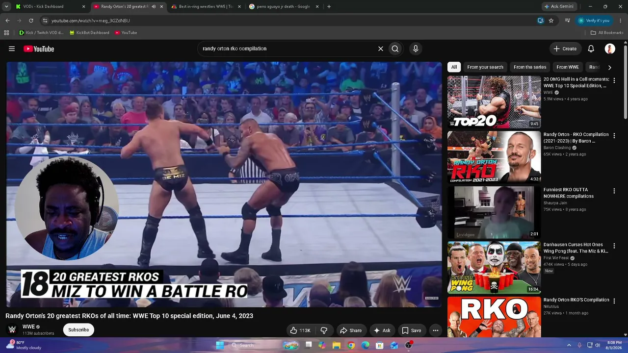Open Randy Orton RKO'S Compilation thumbnail
Image resolution: width=628 pixels, height=353 pixels.
(x=494, y=317)
